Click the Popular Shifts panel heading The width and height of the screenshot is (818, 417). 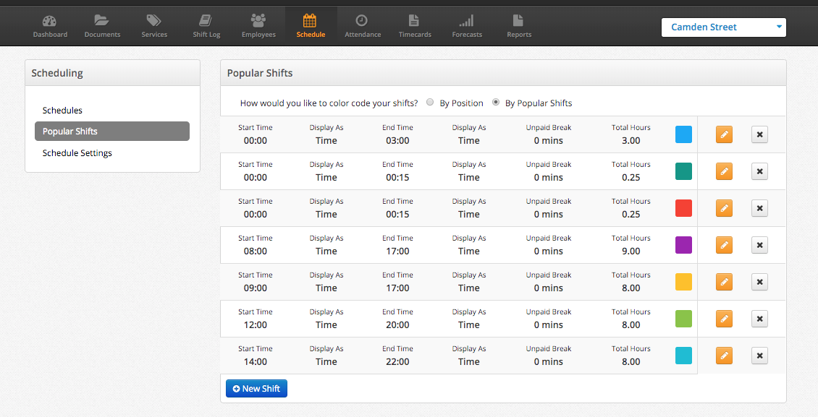pos(260,73)
